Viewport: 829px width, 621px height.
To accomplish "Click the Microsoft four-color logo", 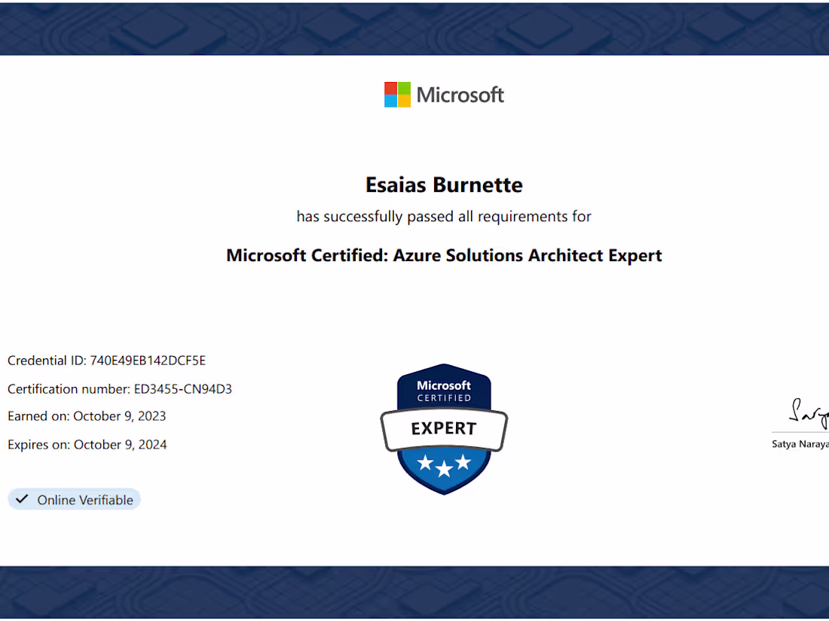I will pyautogui.click(x=396, y=94).
